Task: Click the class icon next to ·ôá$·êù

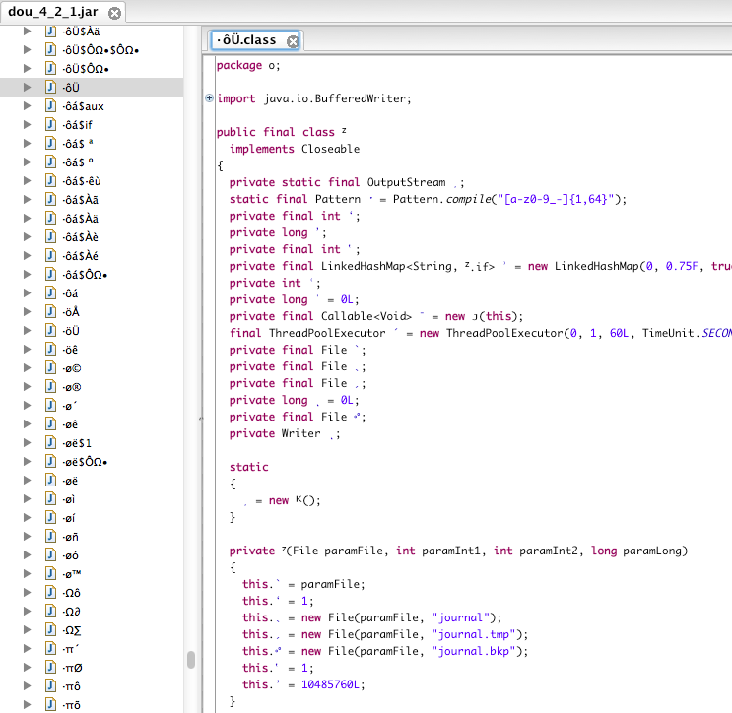Action: pyautogui.click(x=50, y=180)
